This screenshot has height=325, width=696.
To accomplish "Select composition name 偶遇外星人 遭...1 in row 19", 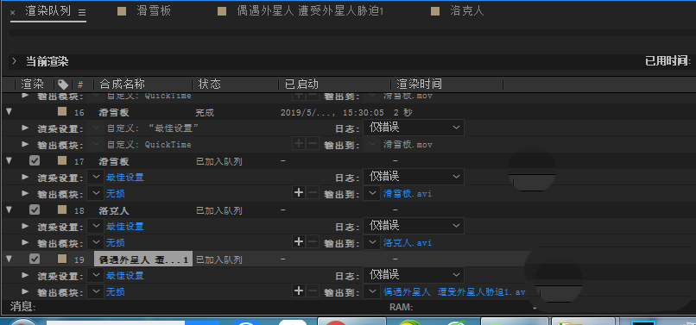I will 143,259.
